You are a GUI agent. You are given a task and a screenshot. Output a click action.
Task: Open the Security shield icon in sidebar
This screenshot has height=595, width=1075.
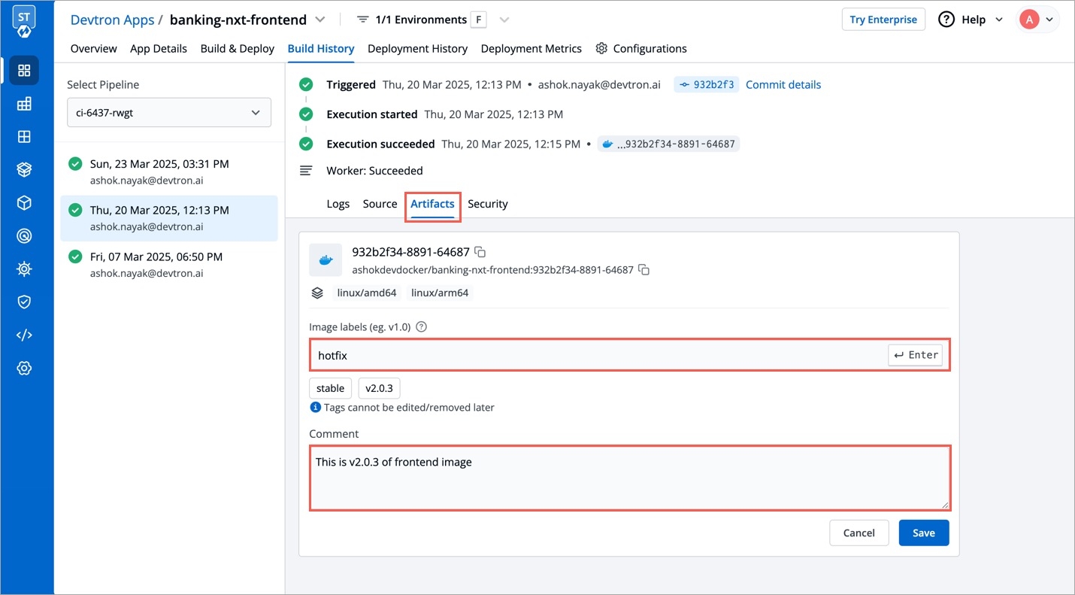tap(24, 302)
